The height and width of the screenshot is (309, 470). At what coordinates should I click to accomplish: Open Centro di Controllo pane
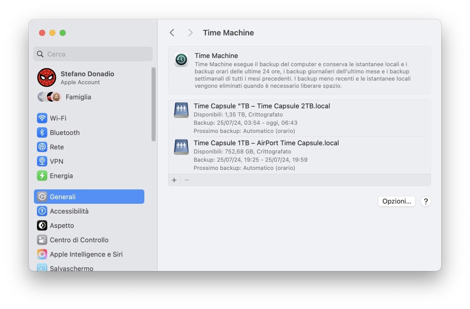(x=89, y=240)
